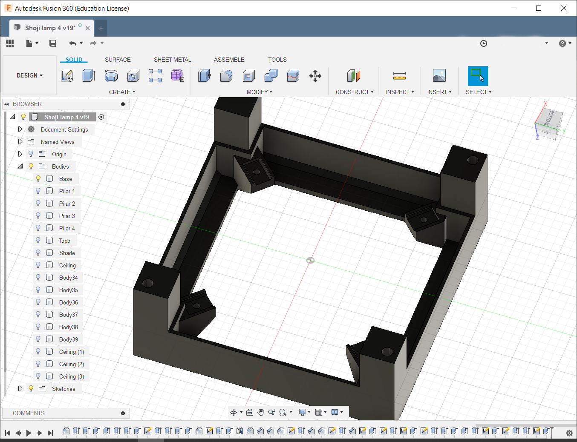Open the CONSTRUCT dropdown menu
577x442 pixels.
(355, 92)
